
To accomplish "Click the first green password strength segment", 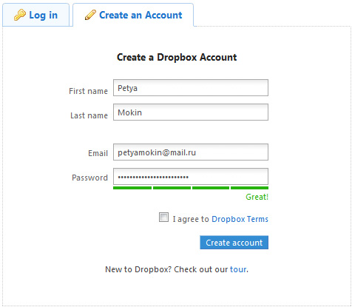I will (x=132, y=188).
